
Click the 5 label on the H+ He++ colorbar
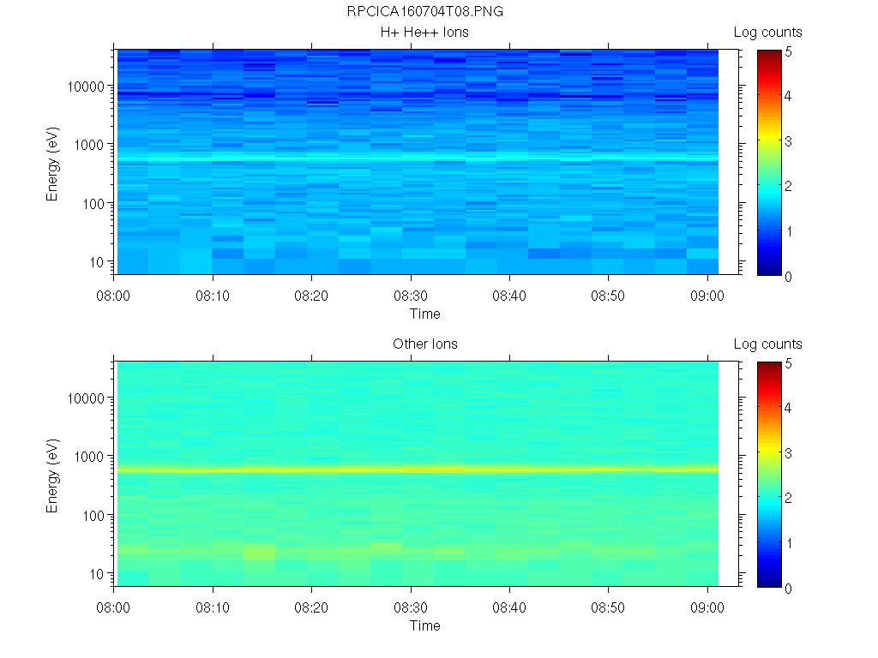(789, 51)
